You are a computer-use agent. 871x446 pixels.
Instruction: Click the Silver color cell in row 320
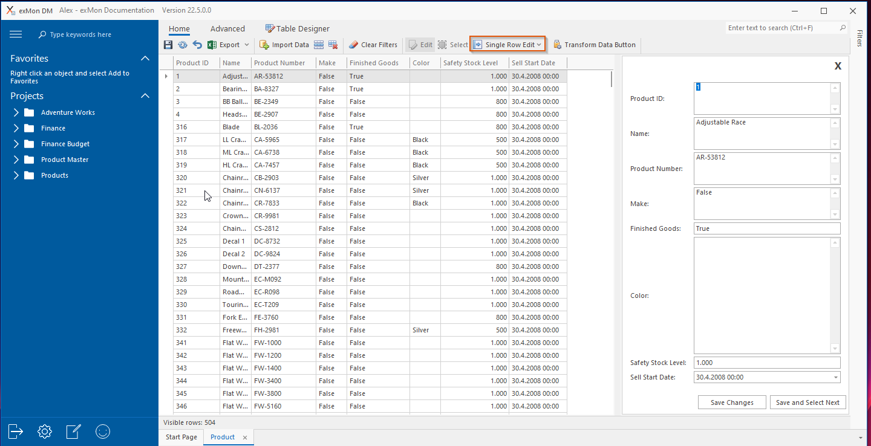425,178
